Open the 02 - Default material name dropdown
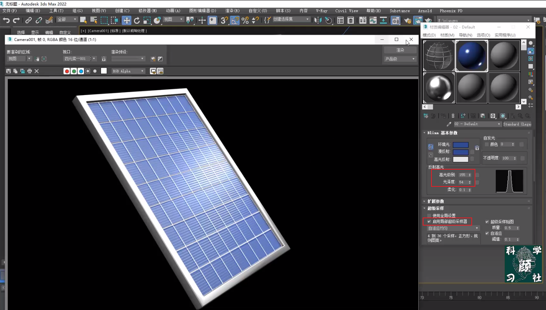Screen dimensions: 546x310 click(x=477, y=124)
